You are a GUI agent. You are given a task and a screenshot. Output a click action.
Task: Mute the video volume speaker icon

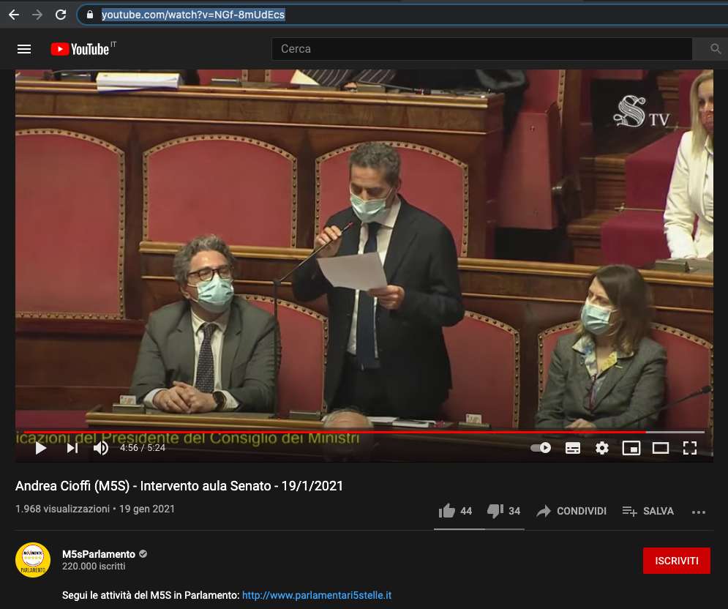tap(101, 448)
